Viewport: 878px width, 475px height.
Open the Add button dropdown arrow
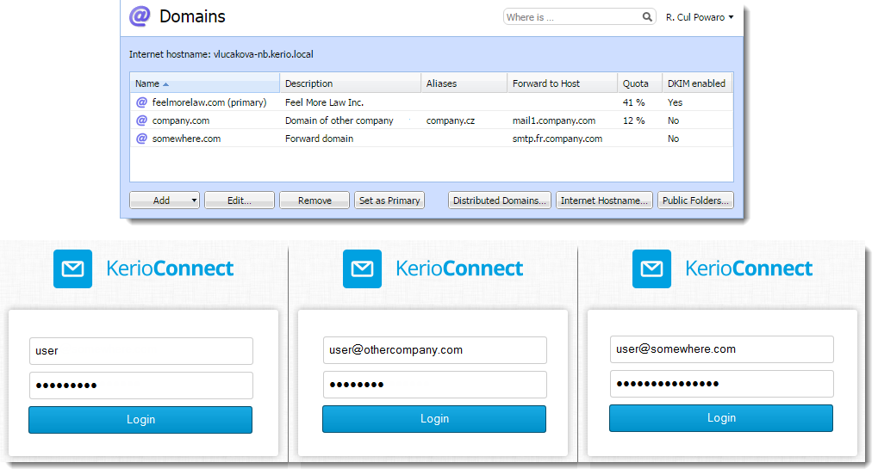[x=194, y=200]
